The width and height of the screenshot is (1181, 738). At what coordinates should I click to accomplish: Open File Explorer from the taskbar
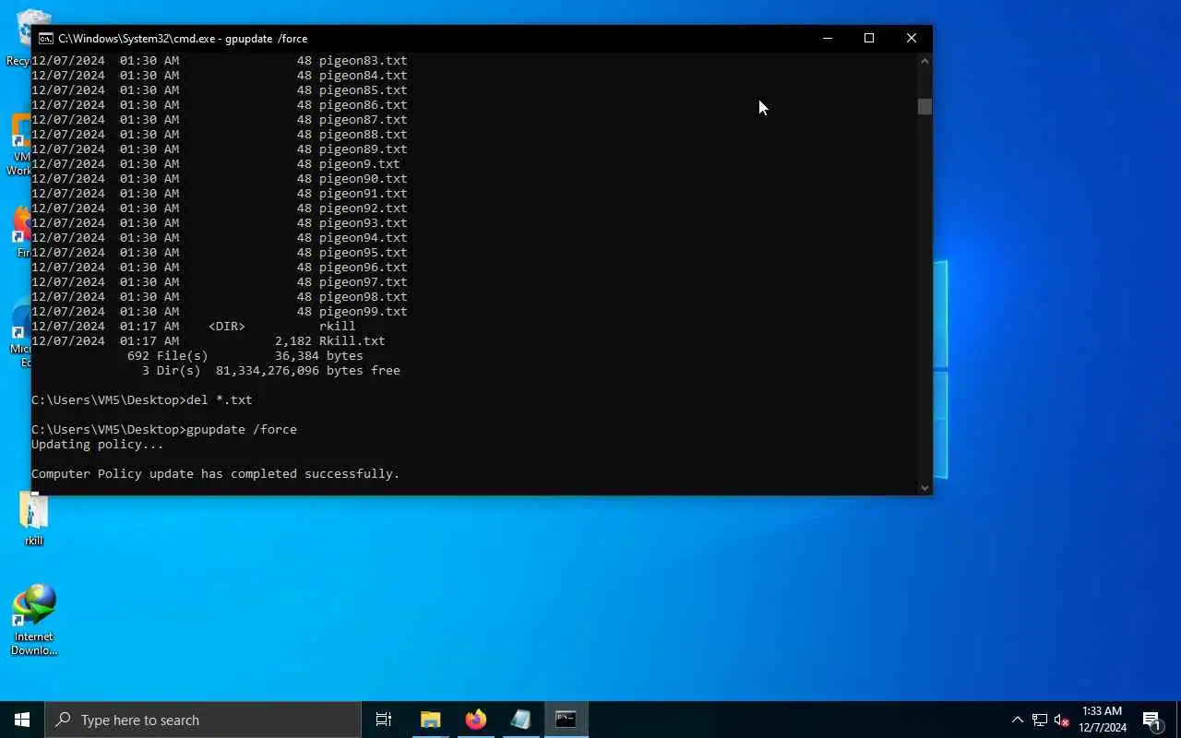431,720
